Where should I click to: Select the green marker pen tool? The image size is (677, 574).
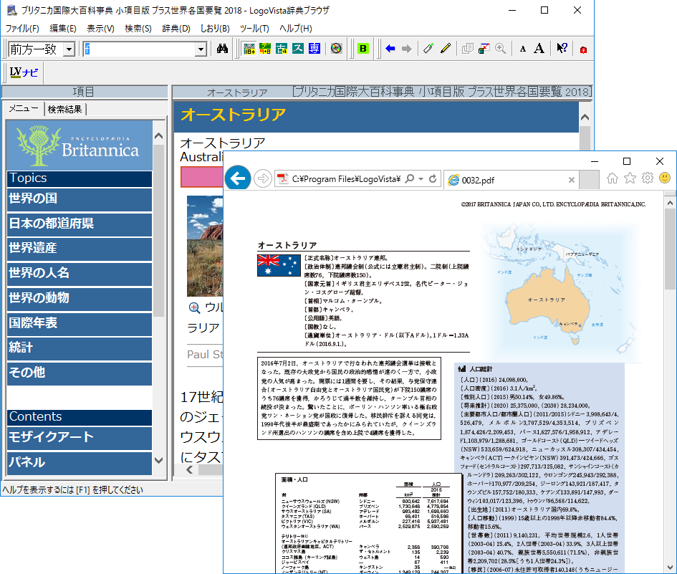428,49
